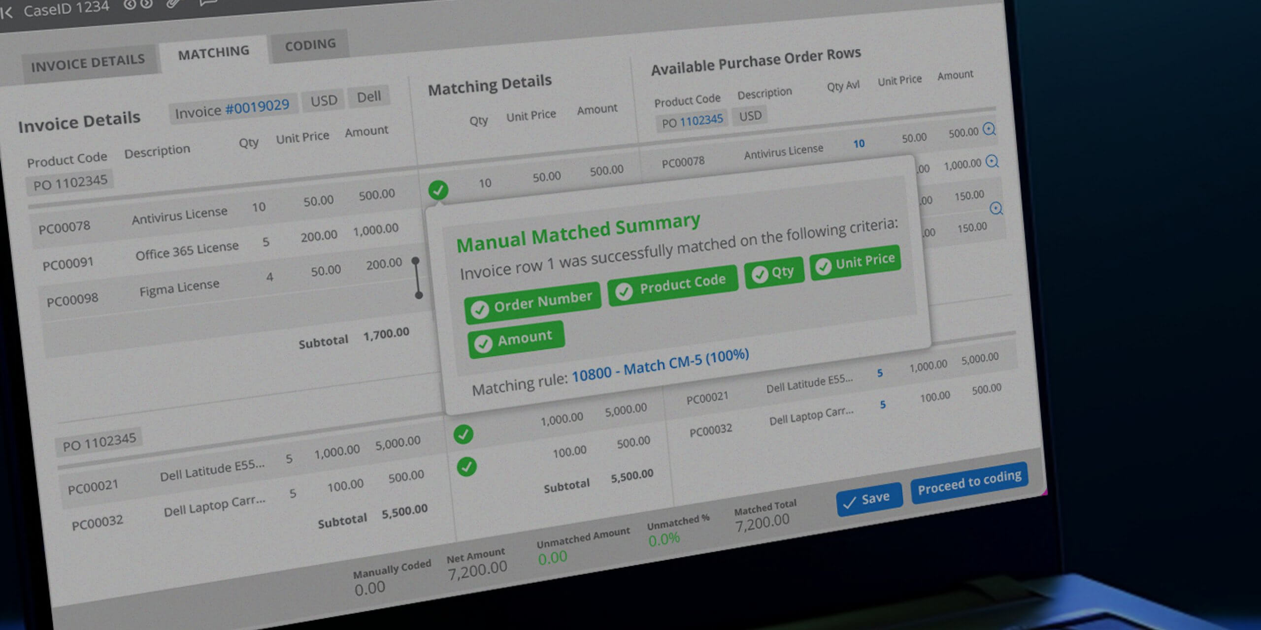
Task: Go to the previous case arrow
Action: click(129, 5)
